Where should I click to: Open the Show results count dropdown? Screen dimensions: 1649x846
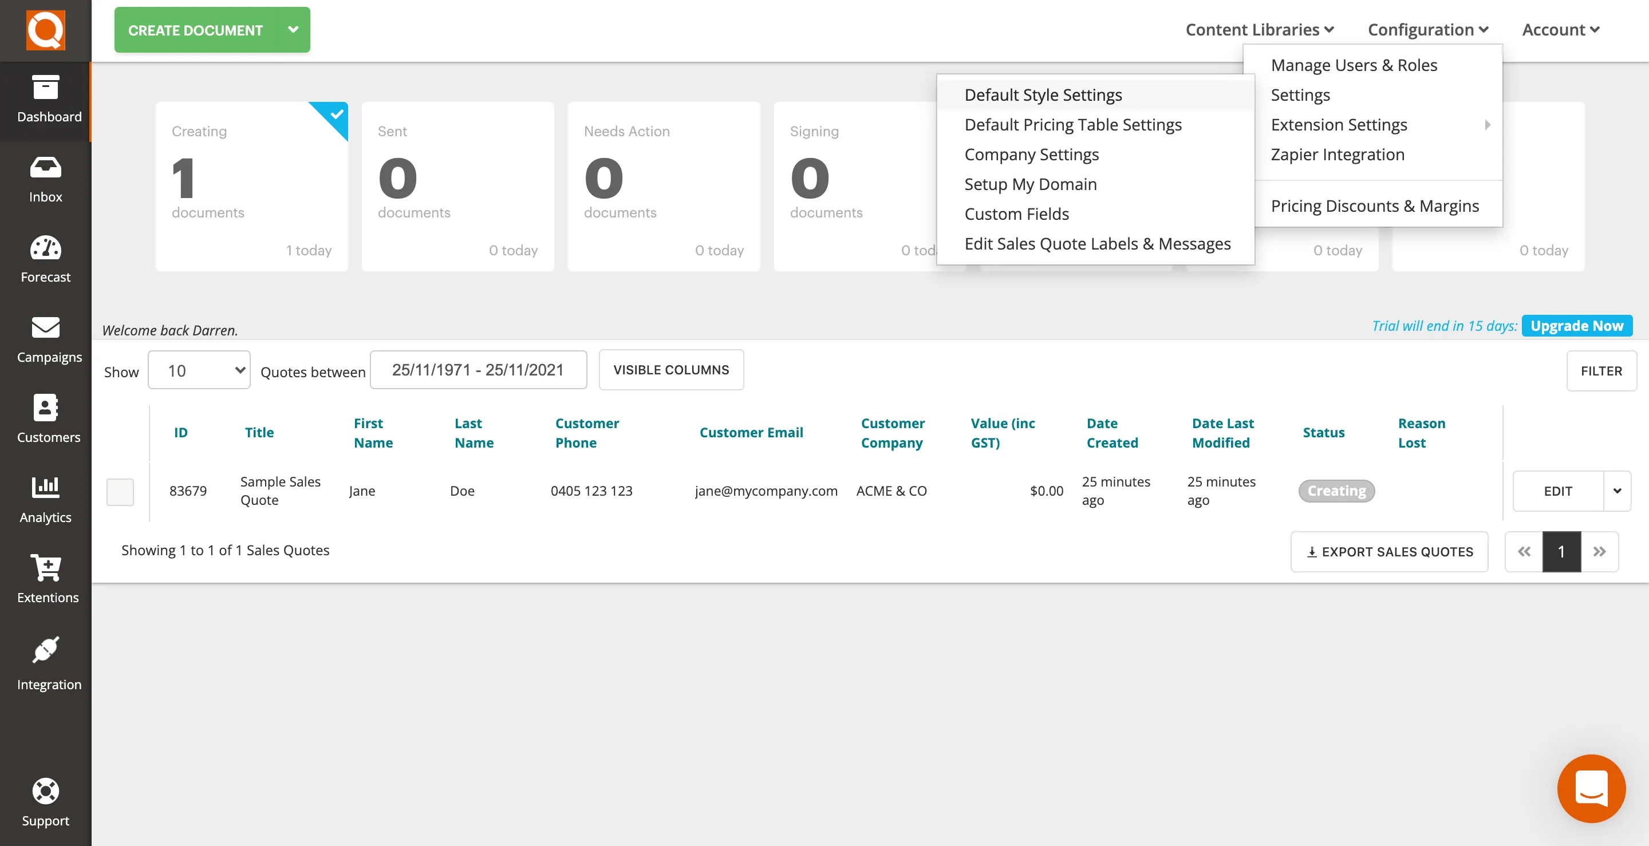coord(199,370)
